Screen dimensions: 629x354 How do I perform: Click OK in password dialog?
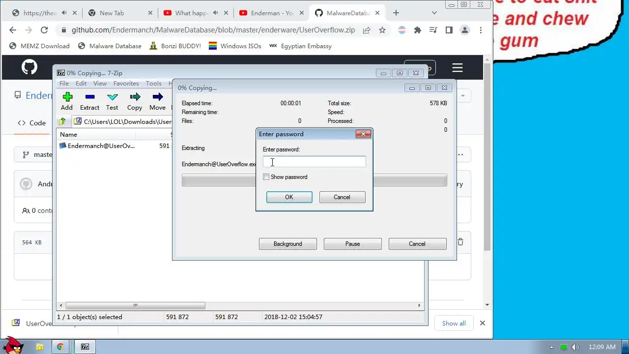pos(289,197)
